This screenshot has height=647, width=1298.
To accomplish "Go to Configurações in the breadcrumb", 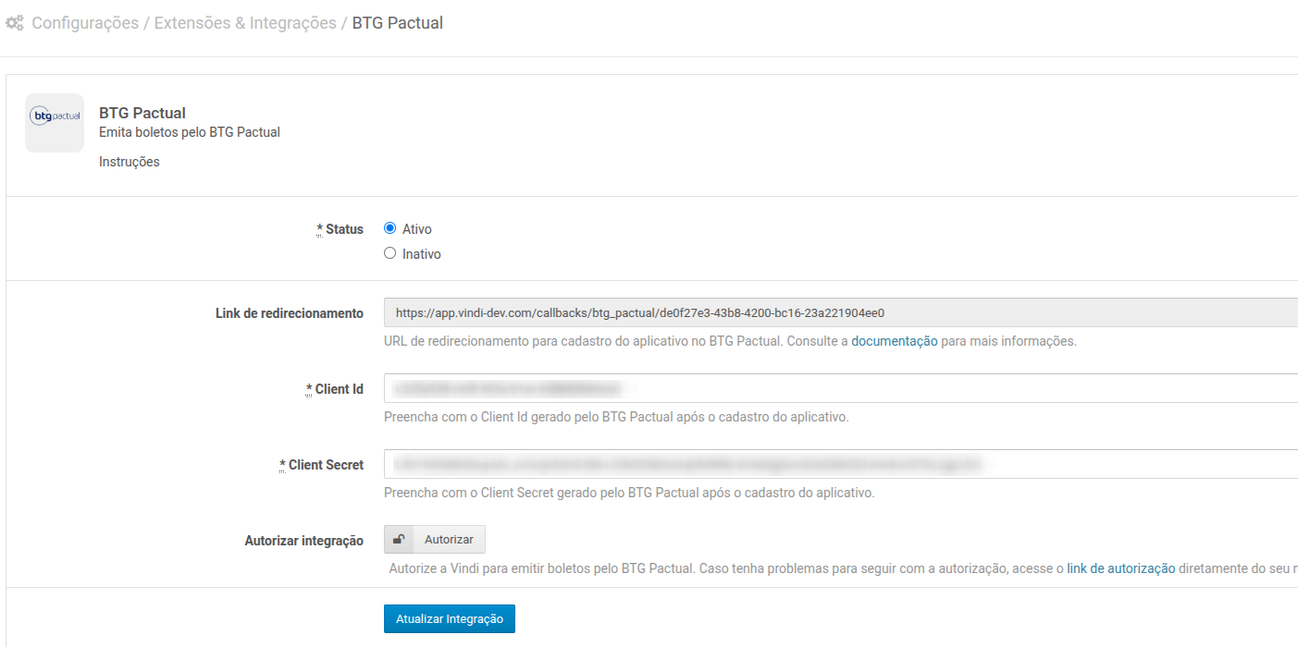I will (85, 23).
